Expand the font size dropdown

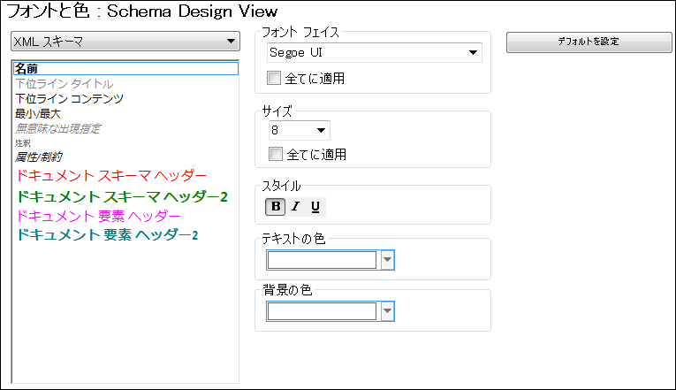point(299,130)
